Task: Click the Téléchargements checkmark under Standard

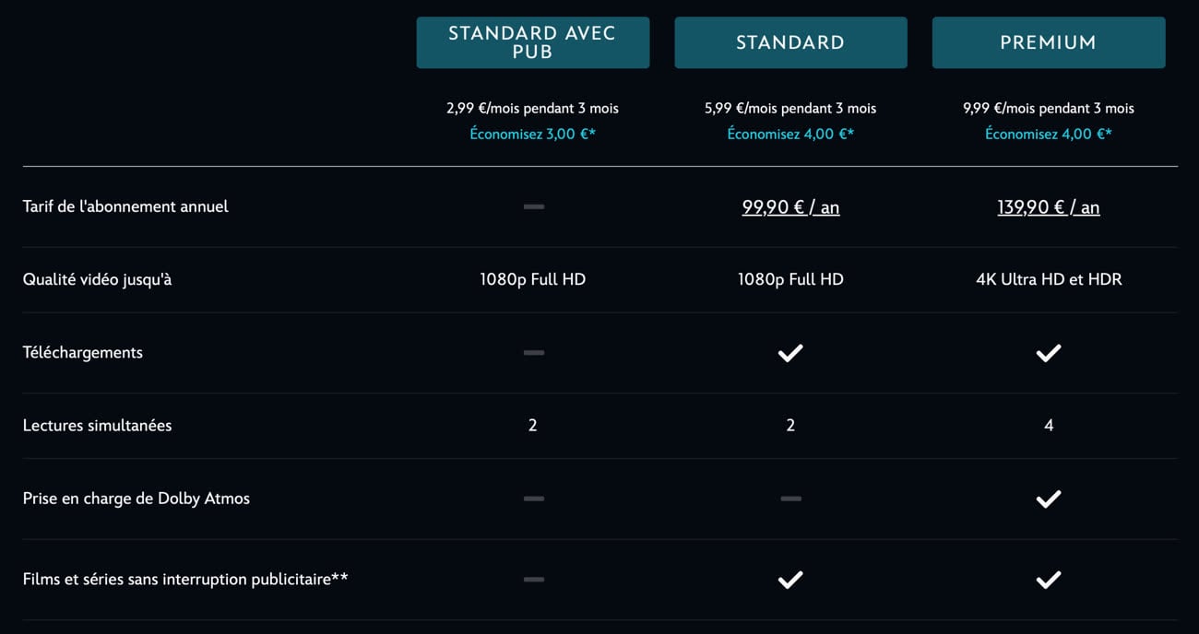Action: [x=790, y=353]
